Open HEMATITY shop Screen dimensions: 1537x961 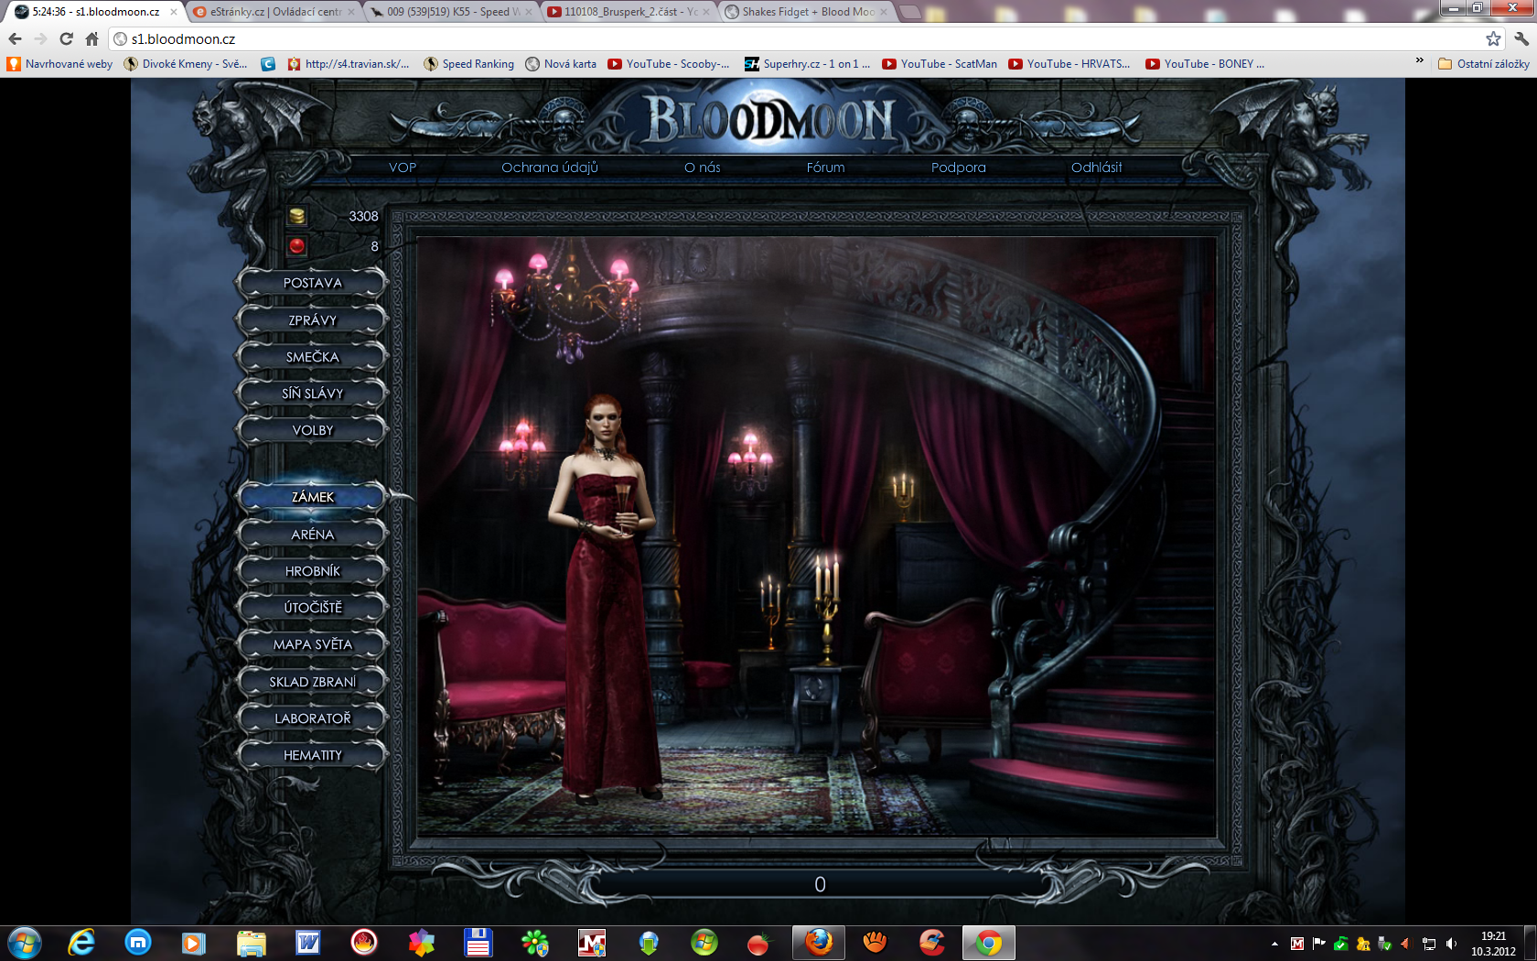click(312, 755)
